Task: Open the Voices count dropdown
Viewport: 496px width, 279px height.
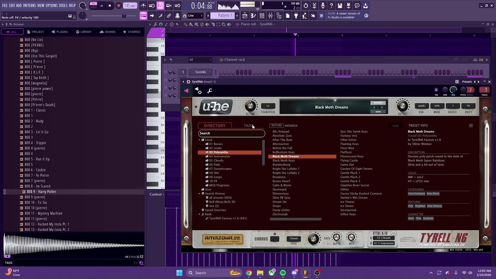Action: (452, 106)
